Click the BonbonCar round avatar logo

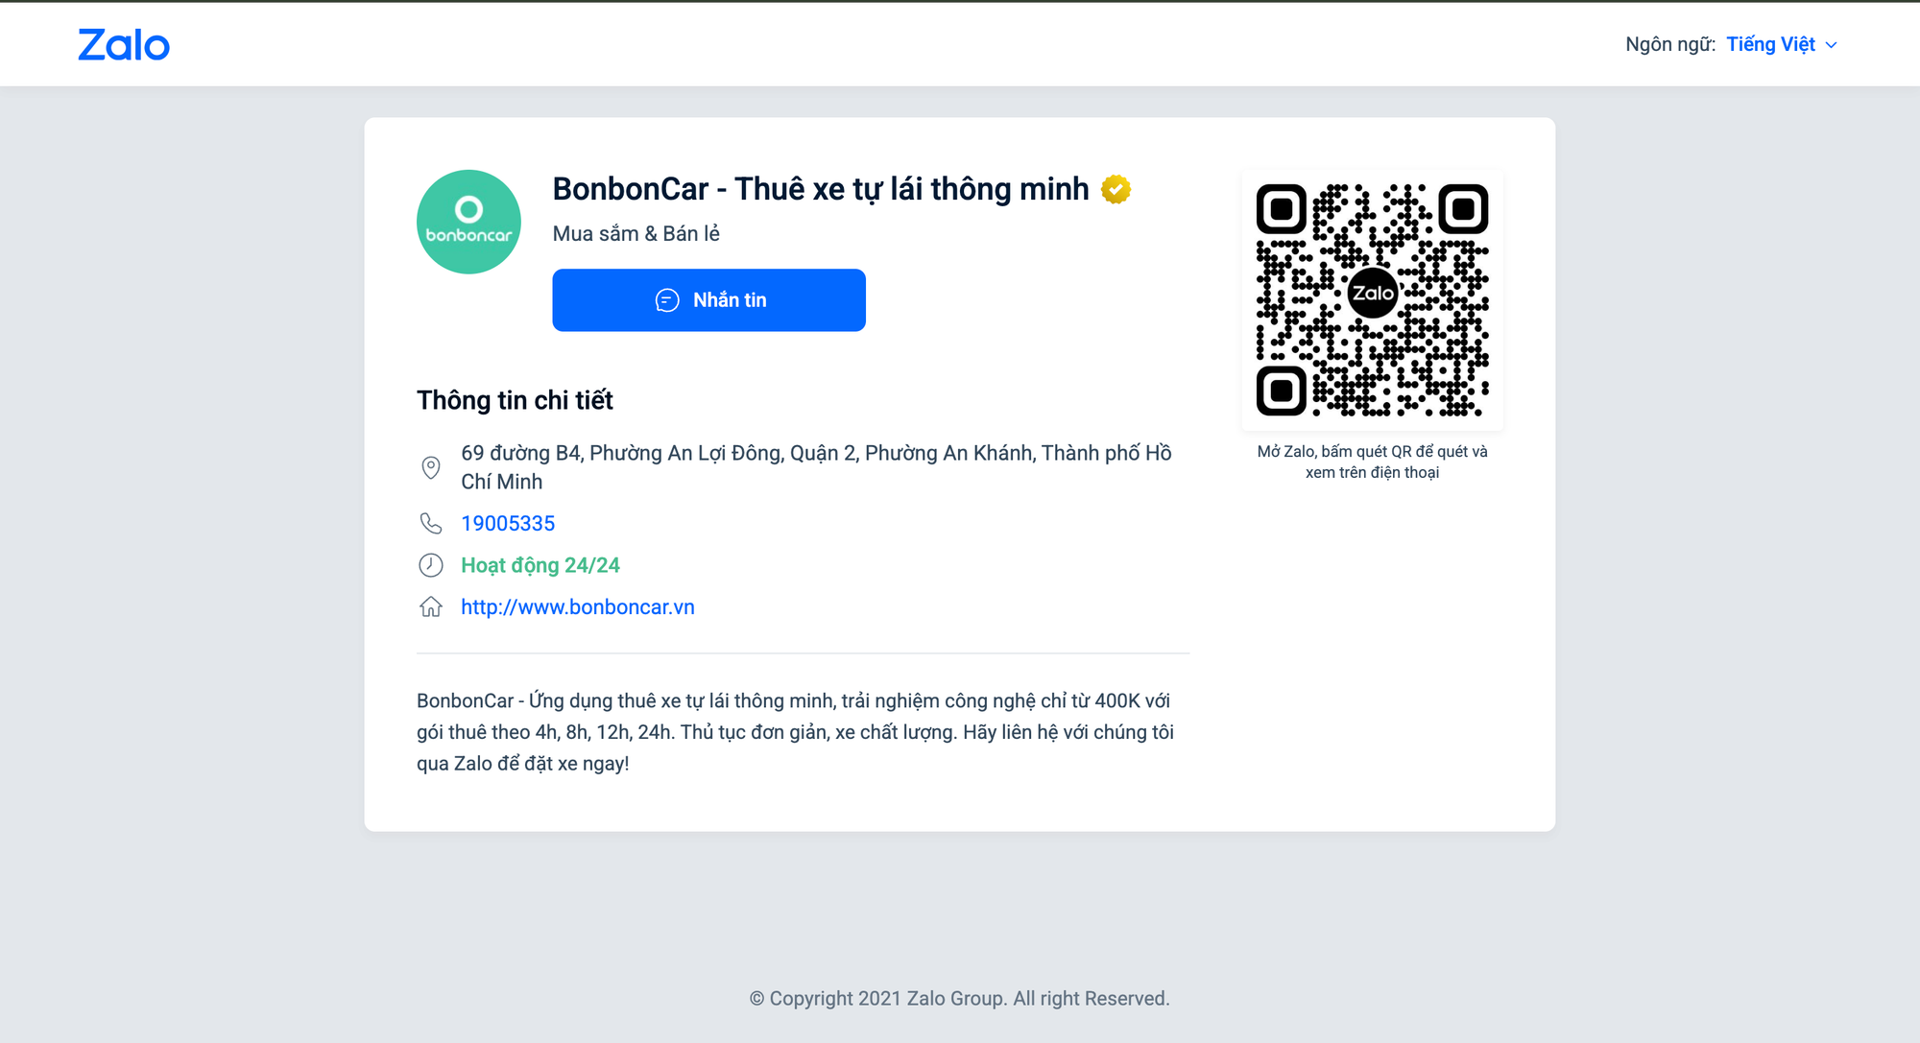tap(468, 222)
